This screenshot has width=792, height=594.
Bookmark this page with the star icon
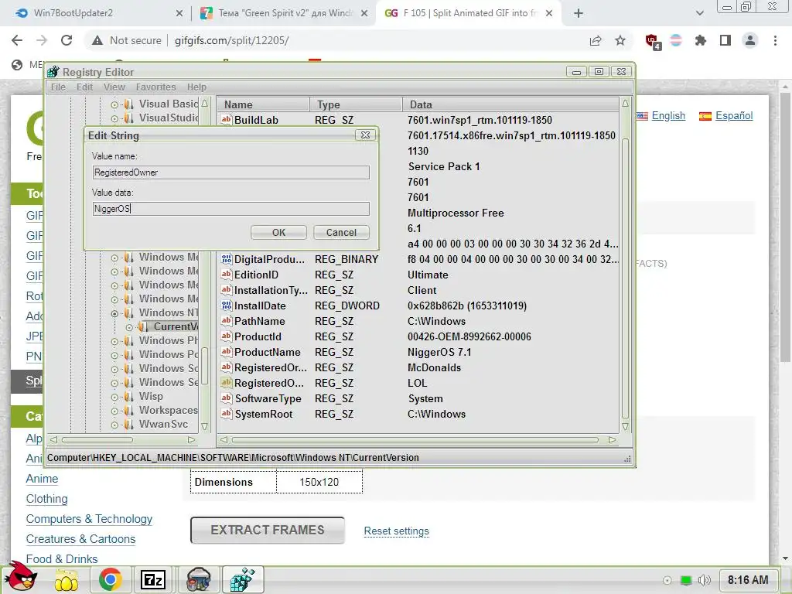click(x=620, y=40)
